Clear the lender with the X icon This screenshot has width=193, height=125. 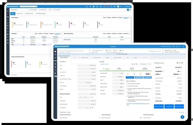click(132, 64)
